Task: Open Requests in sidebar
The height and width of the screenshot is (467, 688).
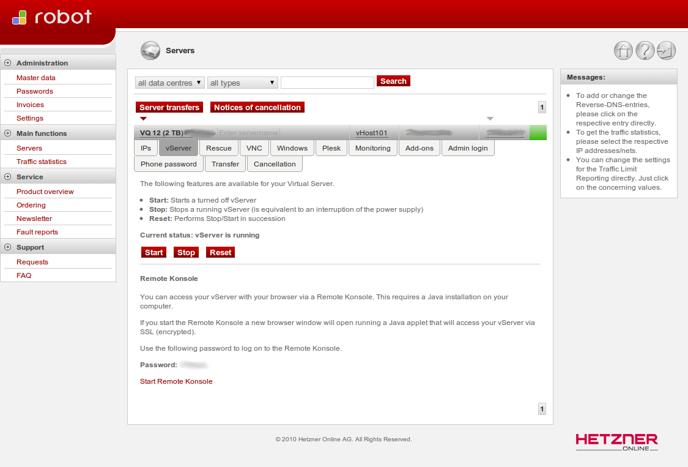Action: [32, 262]
